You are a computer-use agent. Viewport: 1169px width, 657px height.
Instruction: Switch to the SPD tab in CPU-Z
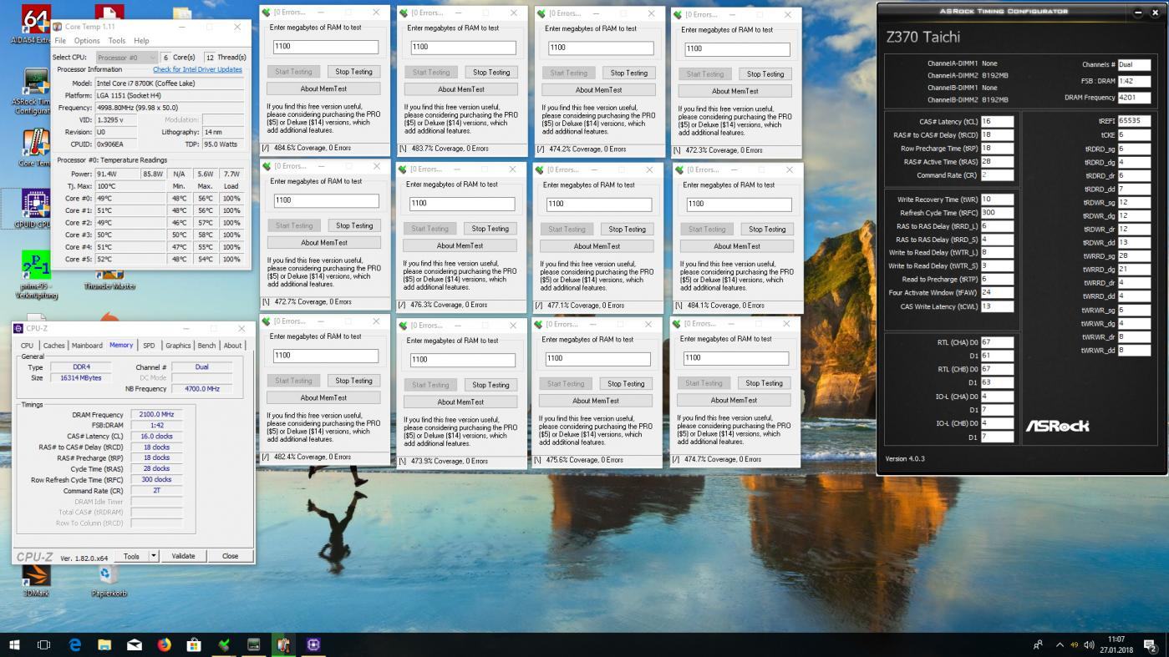click(149, 345)
